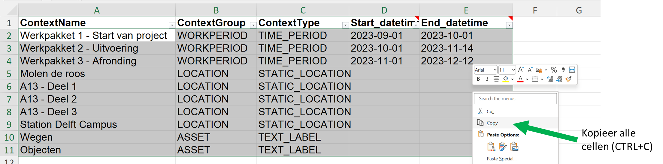Click the Format Painter brush icon
This screenshot has width=663, height=164.
click(568, 79)
